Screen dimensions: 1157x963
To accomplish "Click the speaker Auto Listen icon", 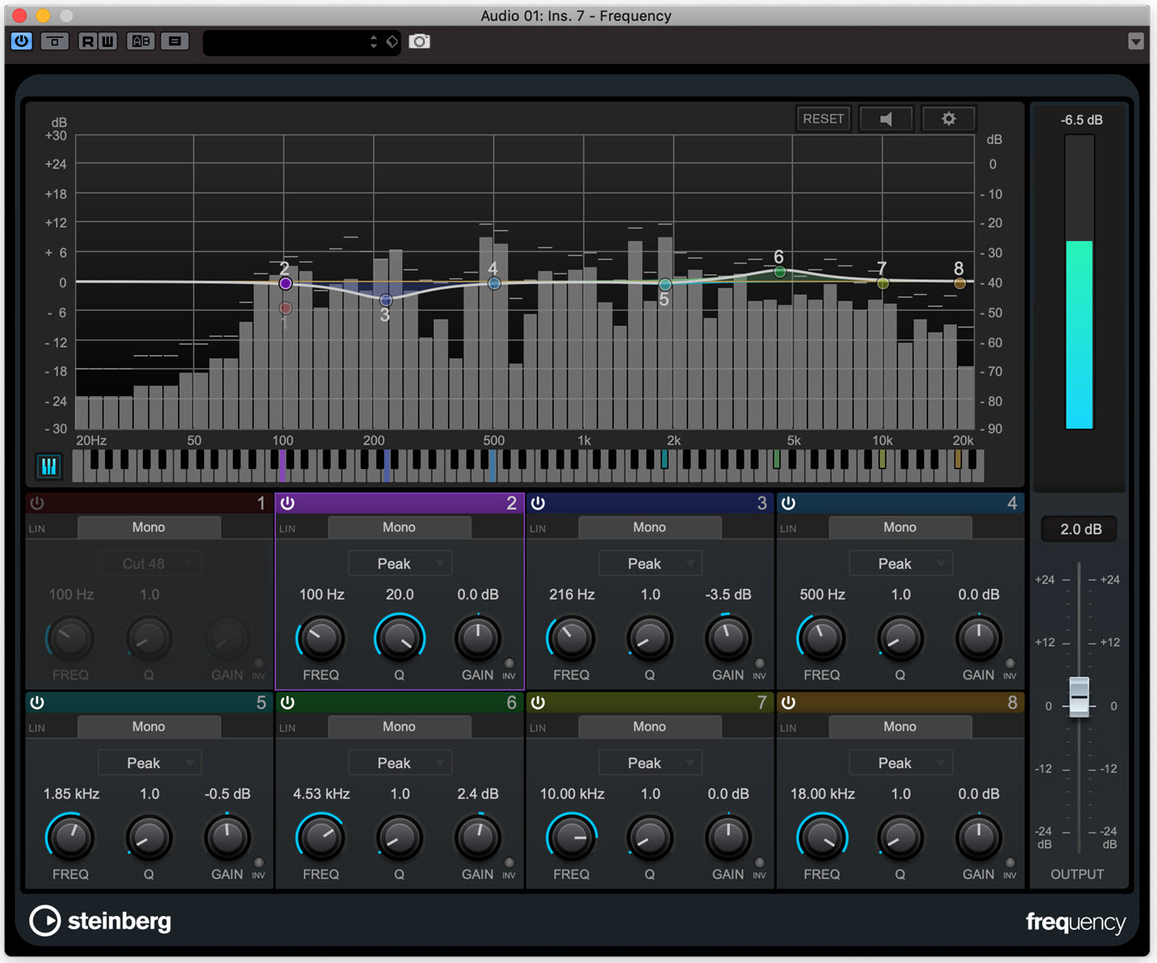I will point(886,119).
